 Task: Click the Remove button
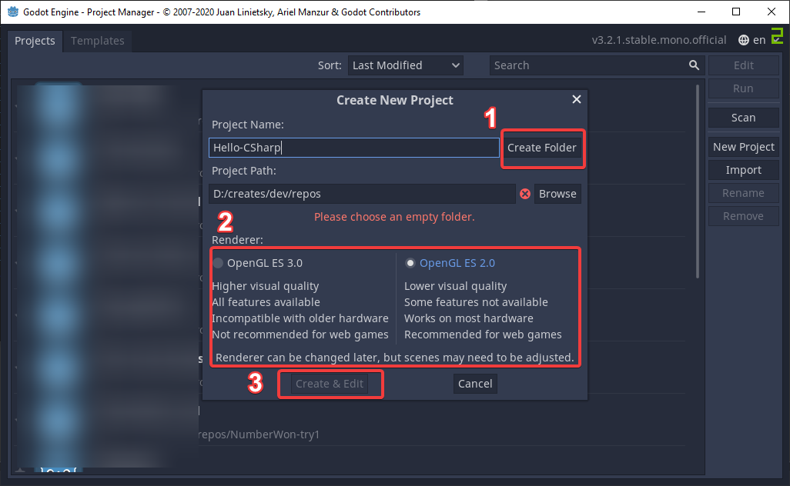[743, 216]
